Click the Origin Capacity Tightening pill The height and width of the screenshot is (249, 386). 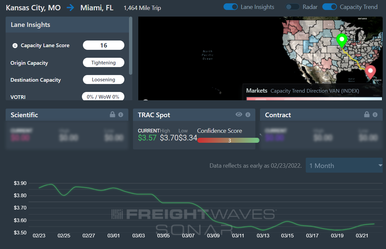pyautogui.click(x=103, y=63)
